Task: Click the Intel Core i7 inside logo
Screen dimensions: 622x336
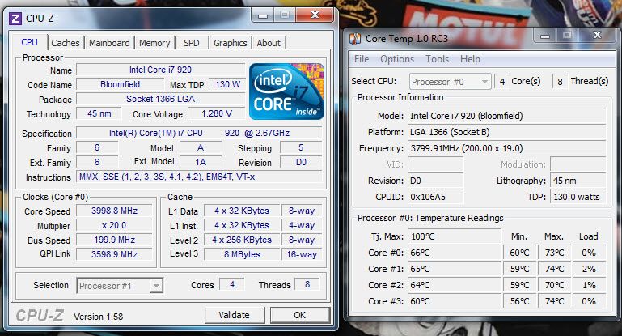Action: click(x=286, y=91)
